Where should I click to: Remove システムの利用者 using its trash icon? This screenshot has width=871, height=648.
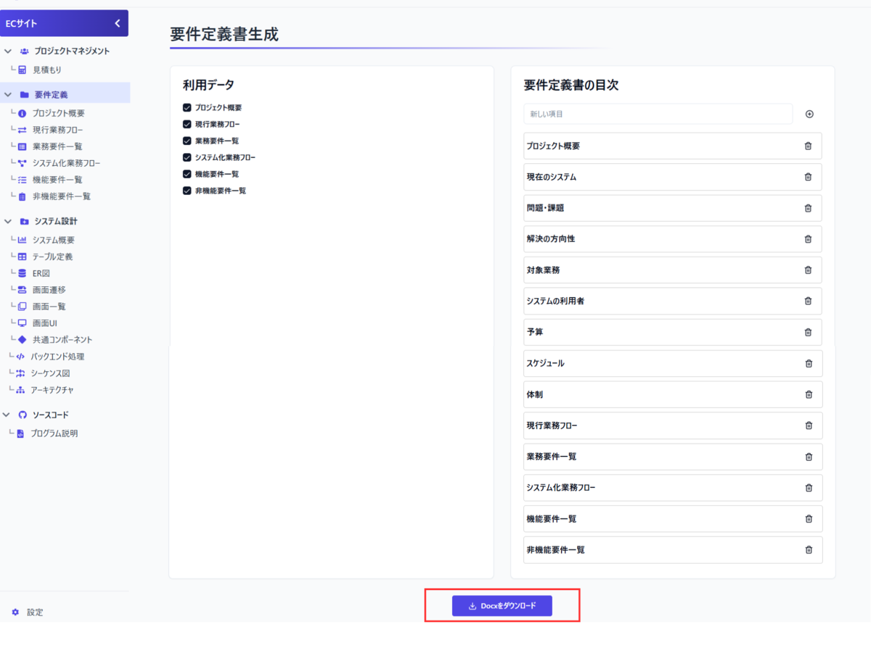(x=808, y=301)
